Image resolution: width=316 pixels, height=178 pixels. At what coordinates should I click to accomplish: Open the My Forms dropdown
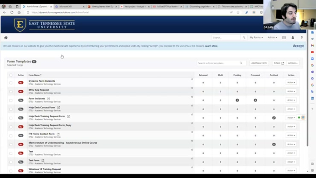(256, 37)
